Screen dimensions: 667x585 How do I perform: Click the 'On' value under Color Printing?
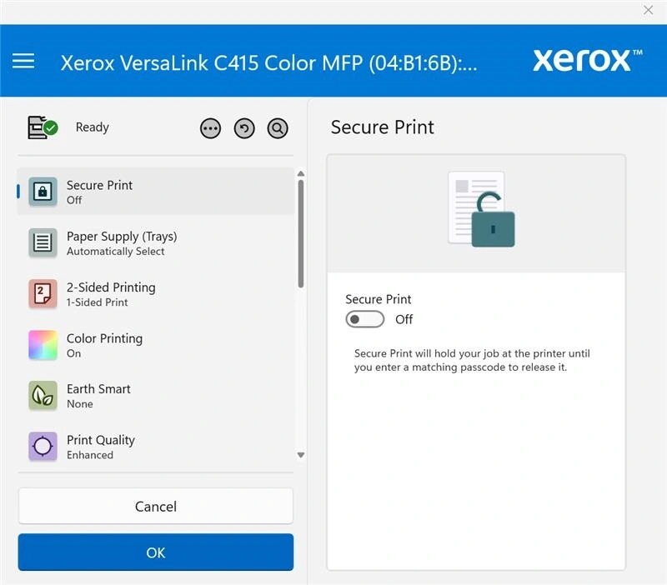pyautogui.click(x=73, y=353)
